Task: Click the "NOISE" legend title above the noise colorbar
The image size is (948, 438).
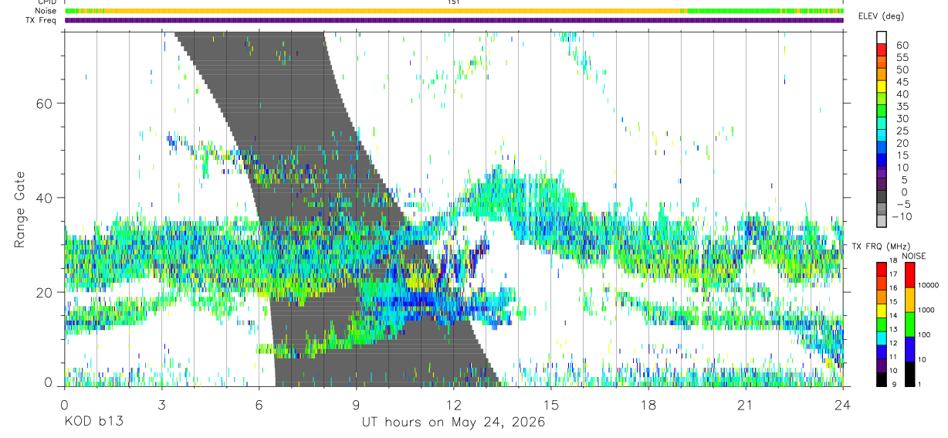Action: click(914, 256)
